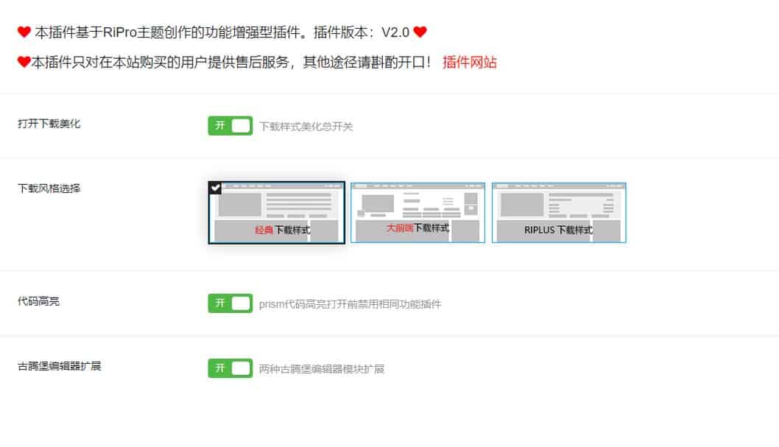Click the checkmark badge on 经典下载样式
This screenshot has height=447, width=779.
pos(215,188)
